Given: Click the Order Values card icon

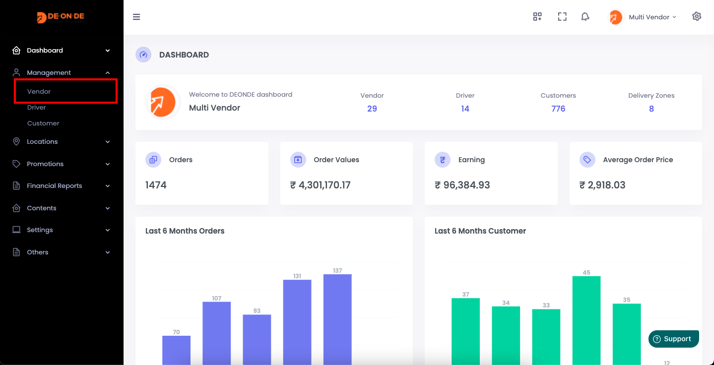Looking at the screenshot, I should 298,160.
